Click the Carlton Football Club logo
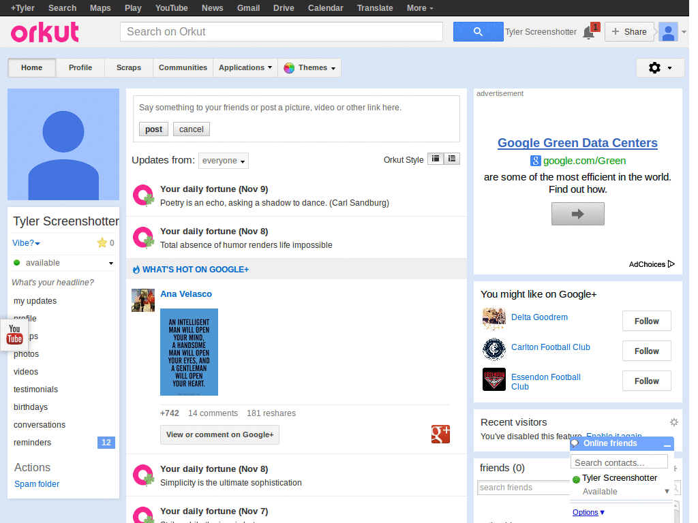Screen dimensions: 698x523 tap(494, 349)
